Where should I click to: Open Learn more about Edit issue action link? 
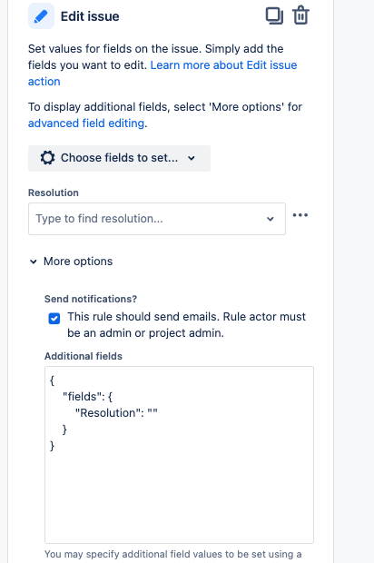(x=162, y=74)
